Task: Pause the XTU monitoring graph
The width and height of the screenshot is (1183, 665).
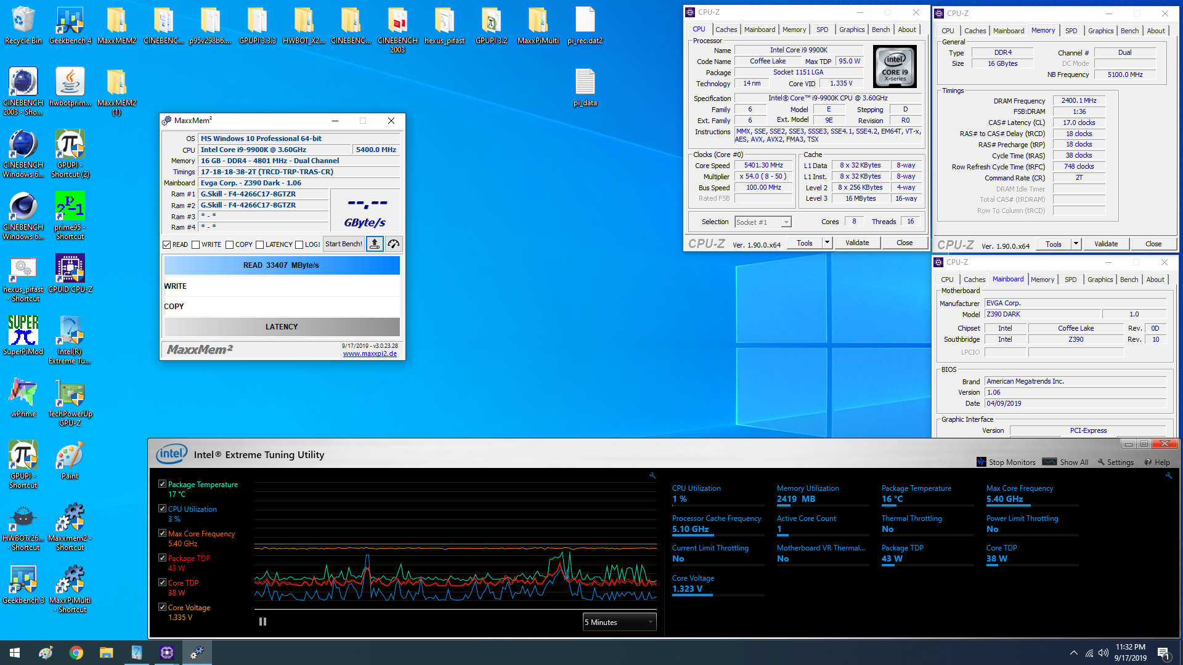Action: click(x=262, y=622)
